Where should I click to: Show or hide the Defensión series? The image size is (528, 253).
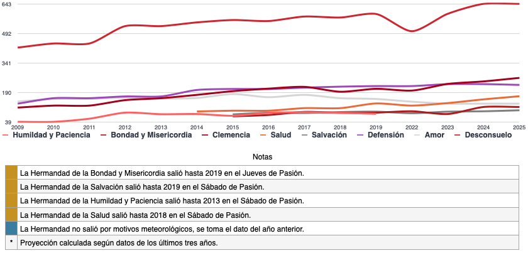tap(384, 135)
